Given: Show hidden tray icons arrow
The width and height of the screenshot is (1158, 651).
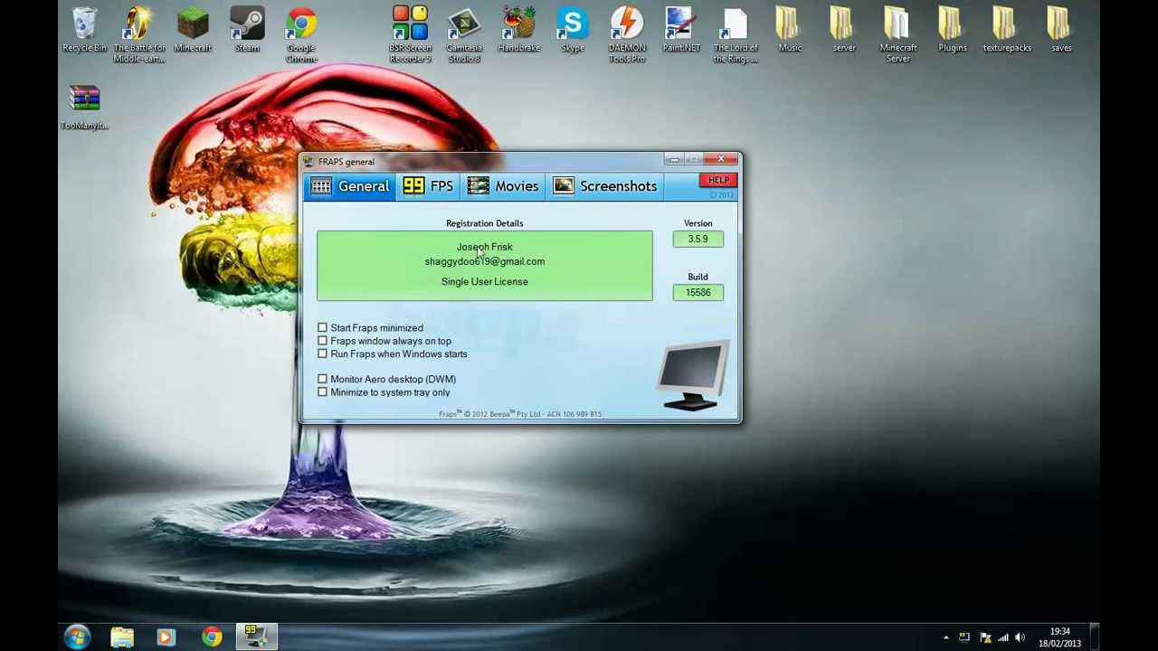Looking at the screenshot, I should click(x=946, y=637).
